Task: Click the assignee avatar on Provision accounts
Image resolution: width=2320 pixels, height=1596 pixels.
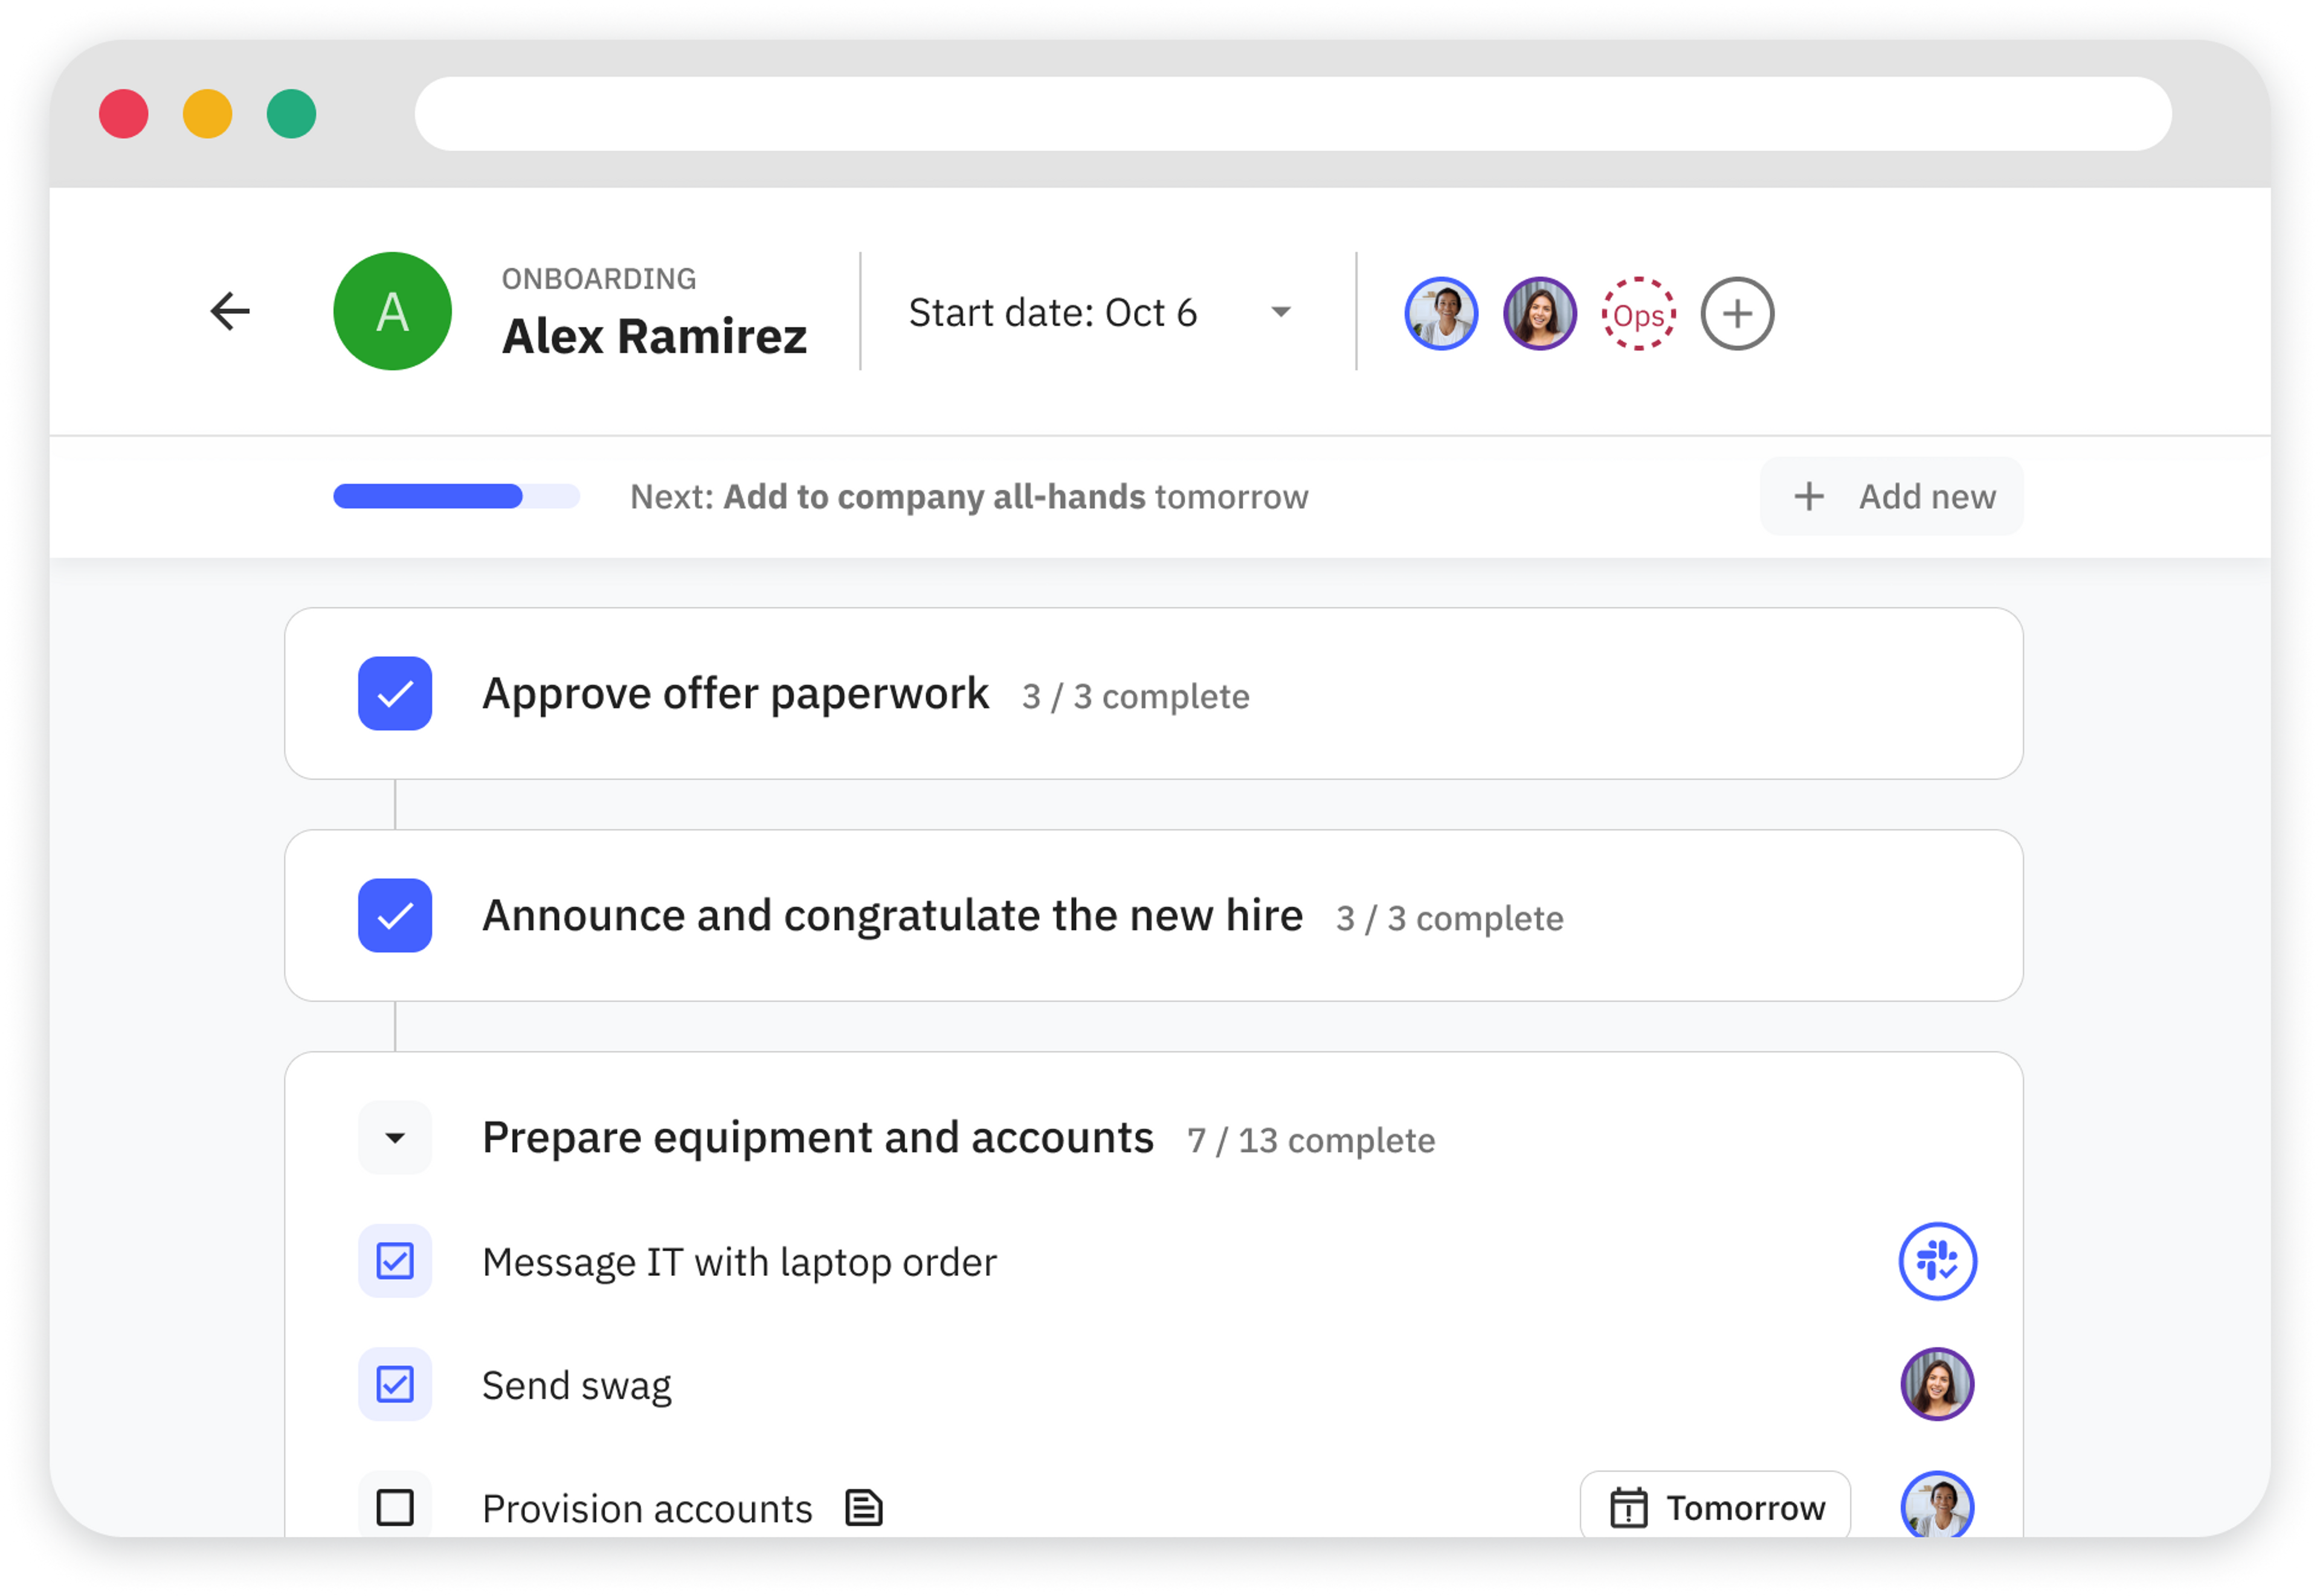Action: tap(1937, 1506)
